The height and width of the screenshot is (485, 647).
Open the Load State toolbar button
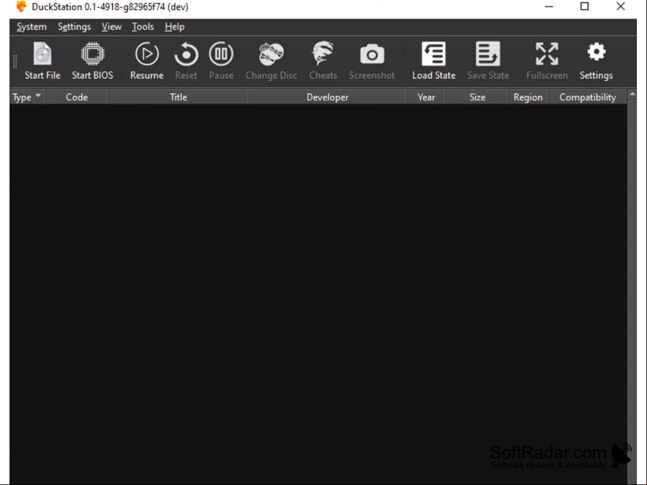434,61
